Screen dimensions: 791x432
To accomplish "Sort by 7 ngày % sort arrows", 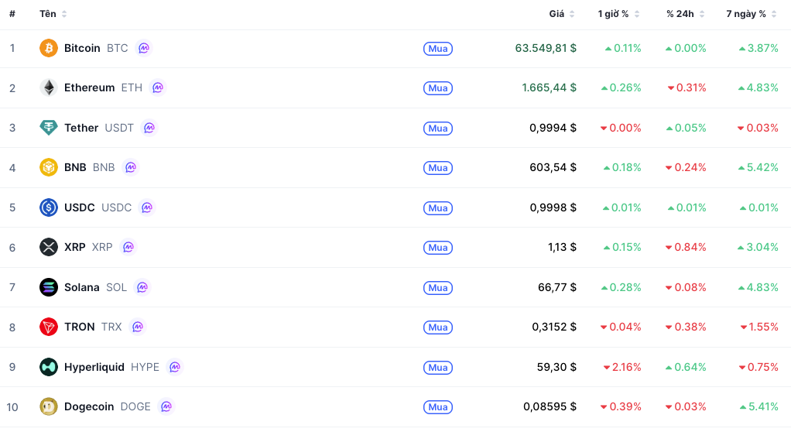I will click(x=774, y=14).
